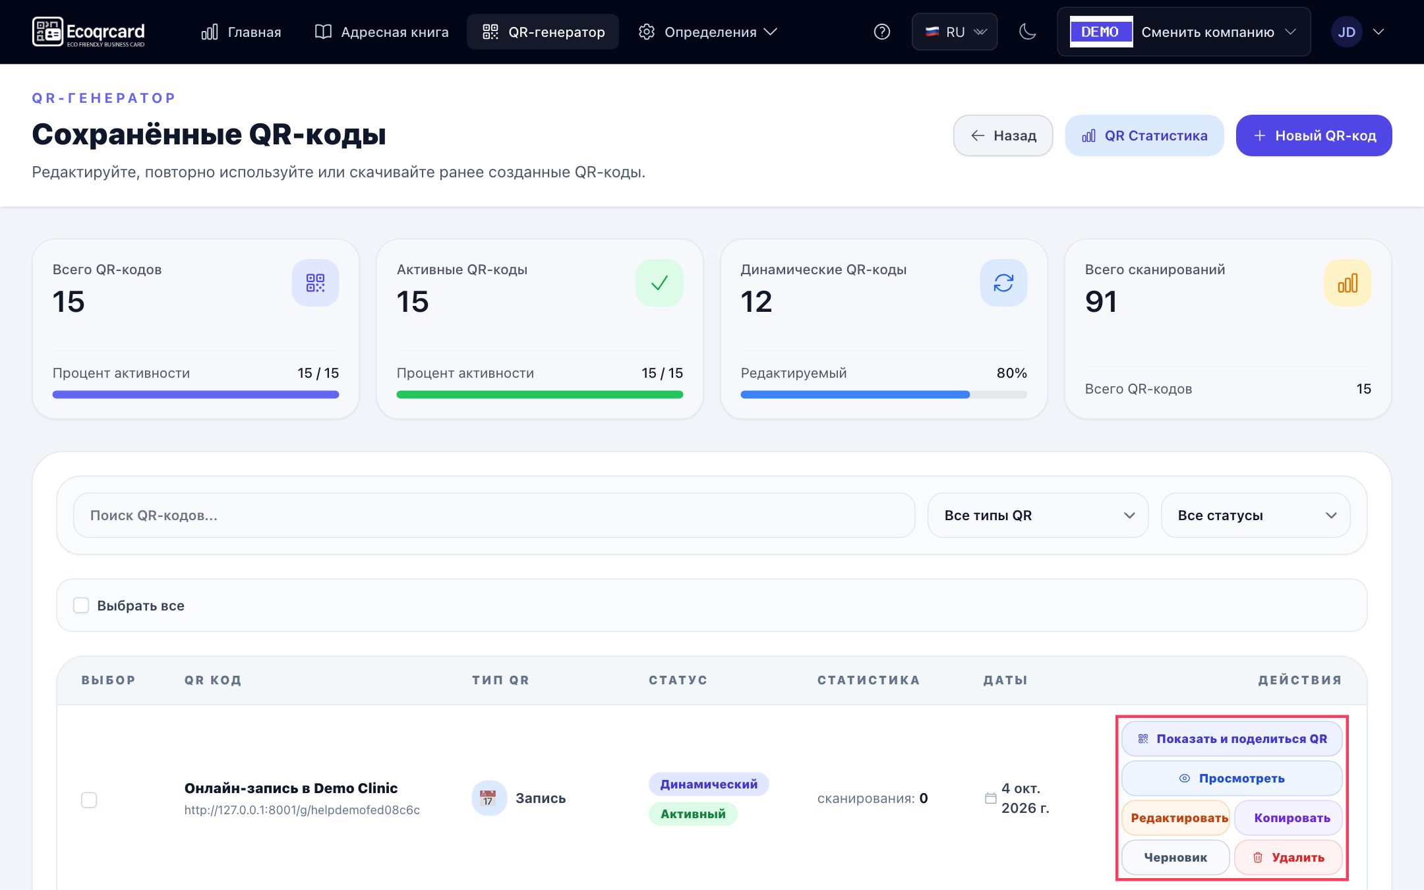
Task: Click the СТАТИСТИКА column header
Action: [869, 680]
